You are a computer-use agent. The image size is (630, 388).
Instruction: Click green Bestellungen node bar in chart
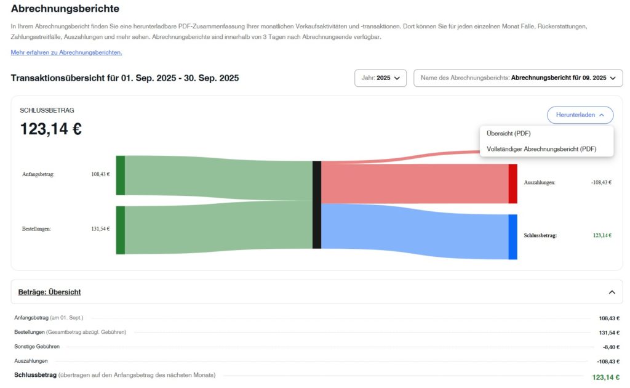click(121, 229)
